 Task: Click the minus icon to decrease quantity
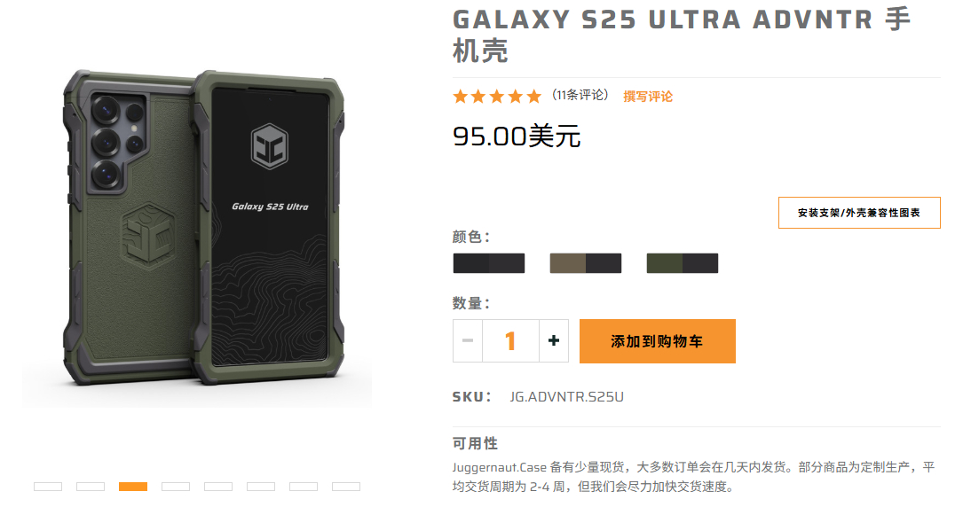[x=468, y=341]
